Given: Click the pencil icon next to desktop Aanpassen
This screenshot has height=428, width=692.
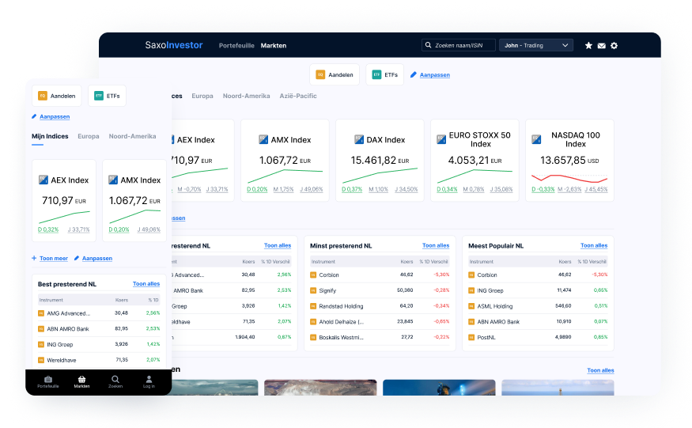Looking at the screenshot, I should pyautogui.click(x=413, y=74).
